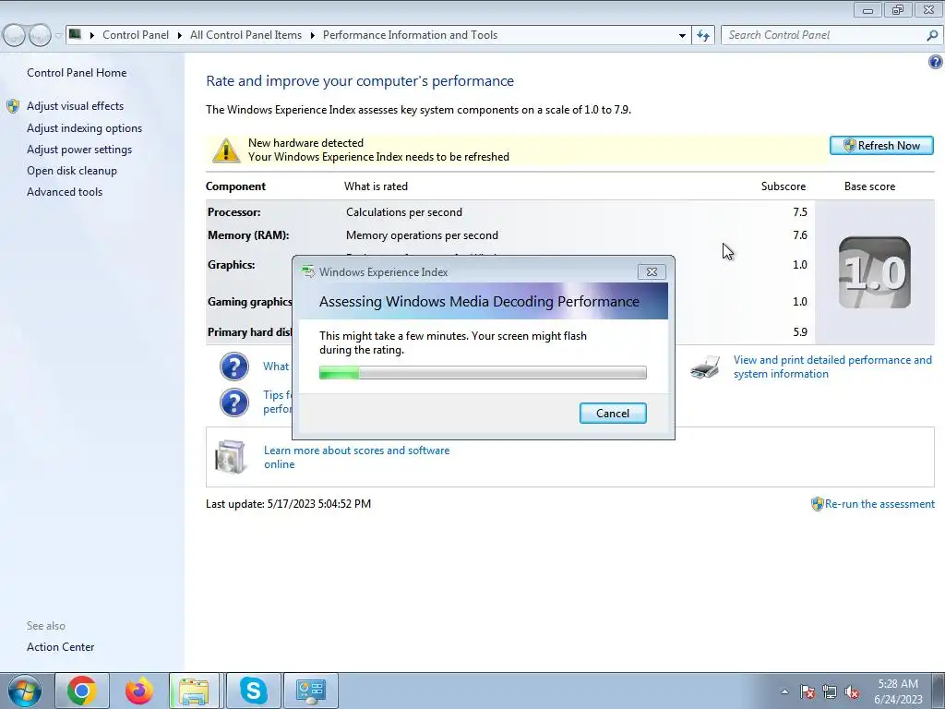Expand the arrow after All Control Panel Items
The image size is (945, 709).
click(x=312, y=36)
